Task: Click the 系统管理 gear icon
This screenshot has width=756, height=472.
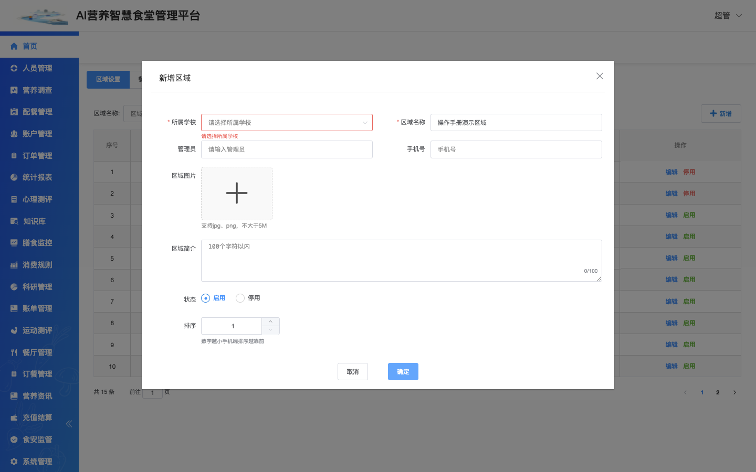Action: (x=14, y=462)
